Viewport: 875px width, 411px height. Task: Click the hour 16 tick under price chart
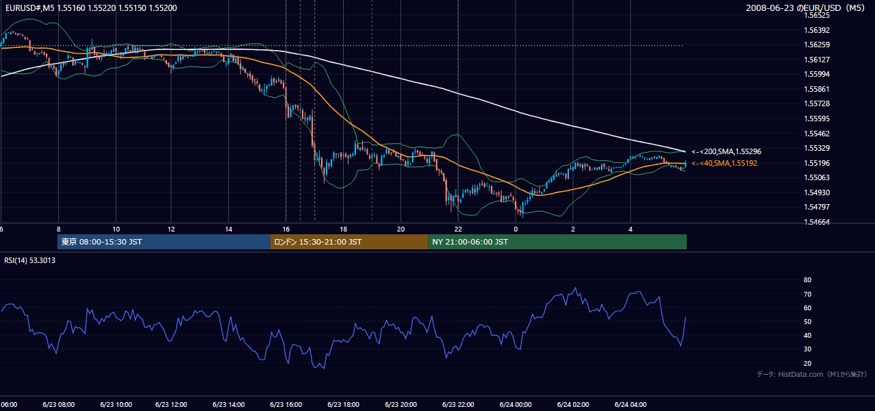click(286, 229)
